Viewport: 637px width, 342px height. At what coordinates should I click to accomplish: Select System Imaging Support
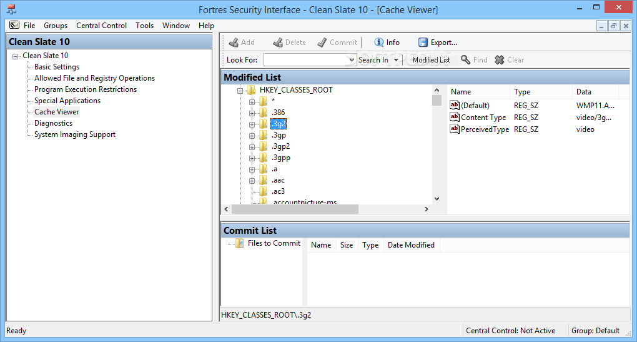click(x=75, y=134)
